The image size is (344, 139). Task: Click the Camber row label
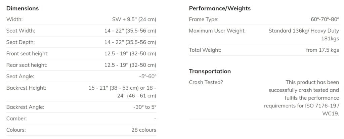coord(16,119)
